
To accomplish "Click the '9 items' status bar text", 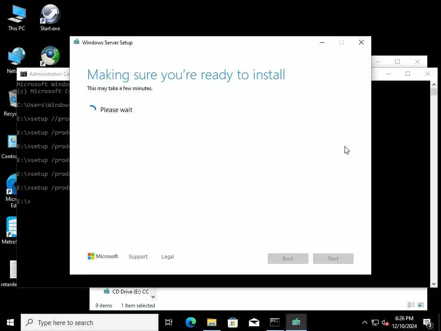I will click(104, 306).
